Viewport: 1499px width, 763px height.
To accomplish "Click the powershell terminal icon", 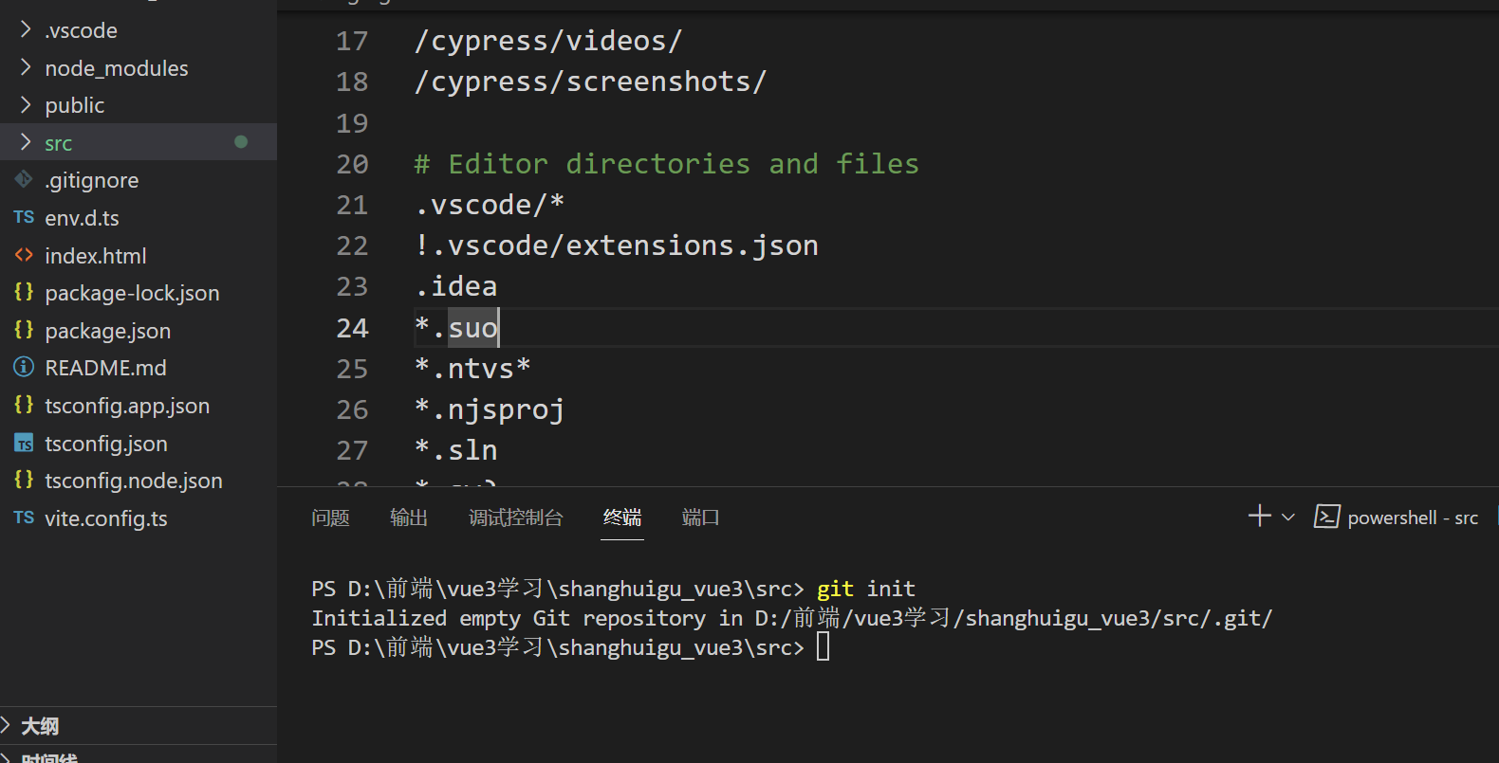I will point(1326,517).
